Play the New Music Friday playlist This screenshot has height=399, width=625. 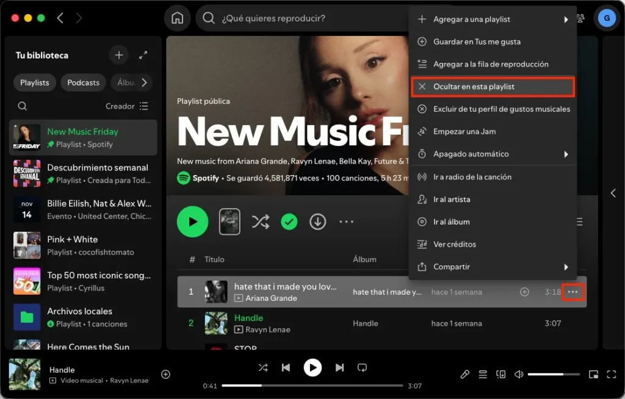[x=192, y=221]
